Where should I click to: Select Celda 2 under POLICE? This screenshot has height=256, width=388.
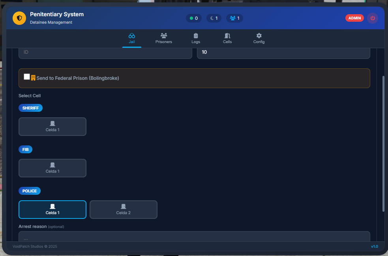(x=124, y=209)
